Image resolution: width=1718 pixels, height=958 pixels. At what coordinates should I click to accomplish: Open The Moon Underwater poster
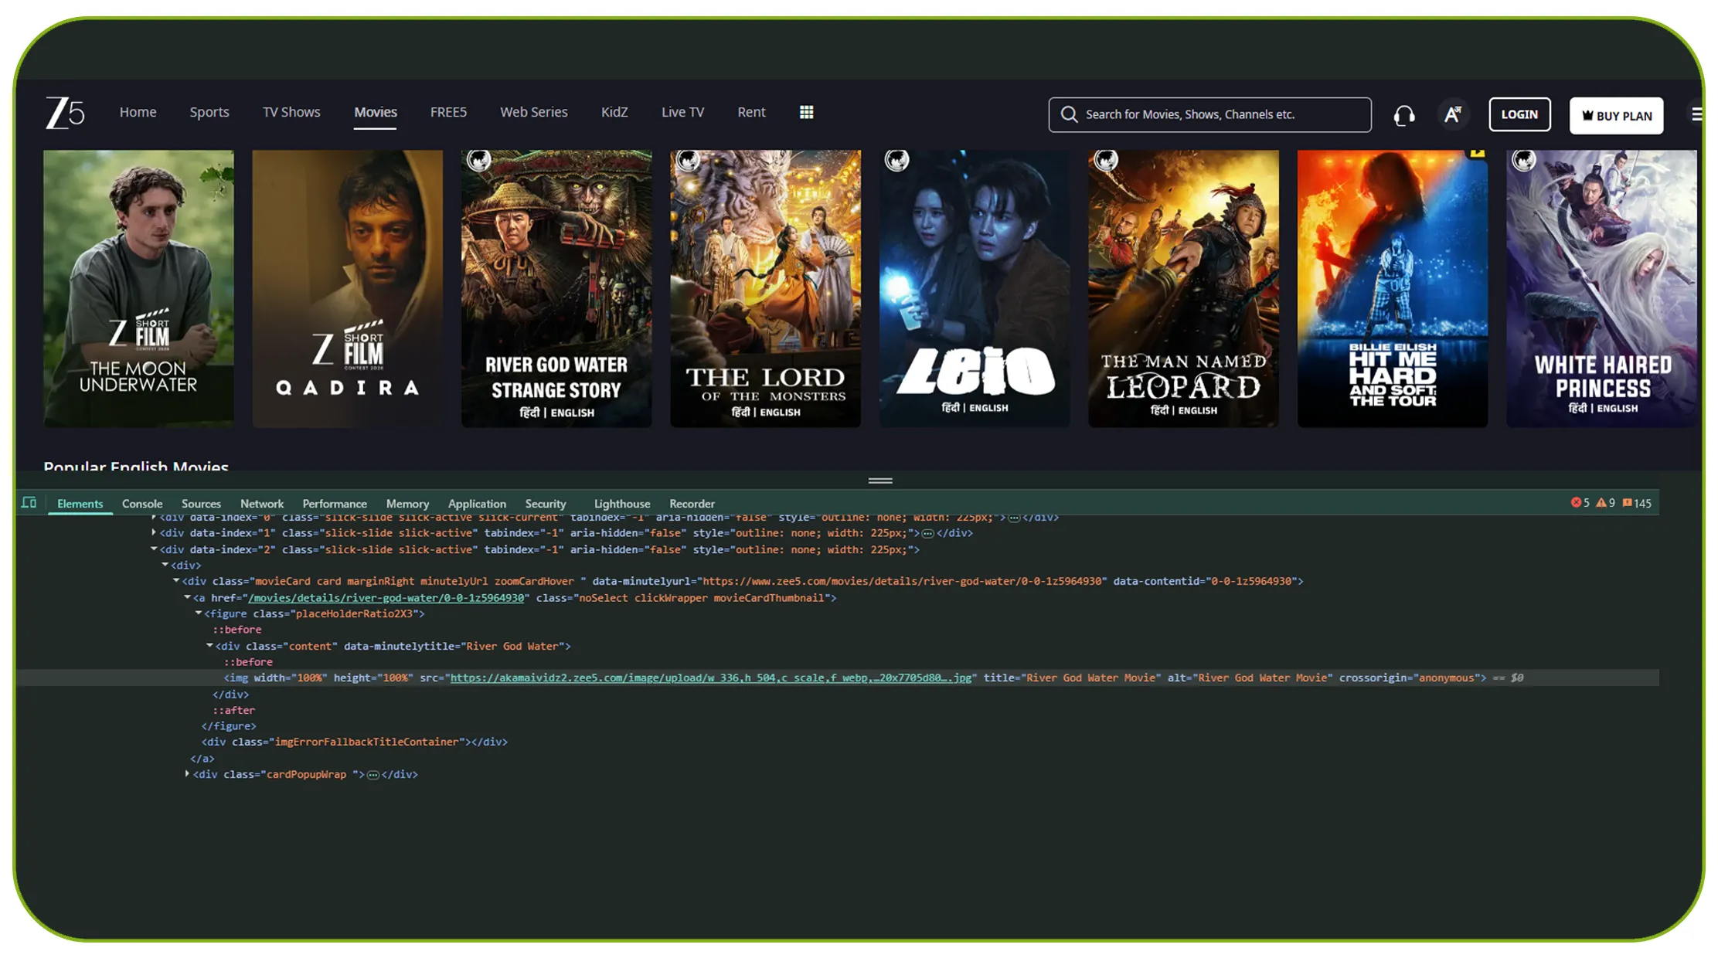(138, 288)
